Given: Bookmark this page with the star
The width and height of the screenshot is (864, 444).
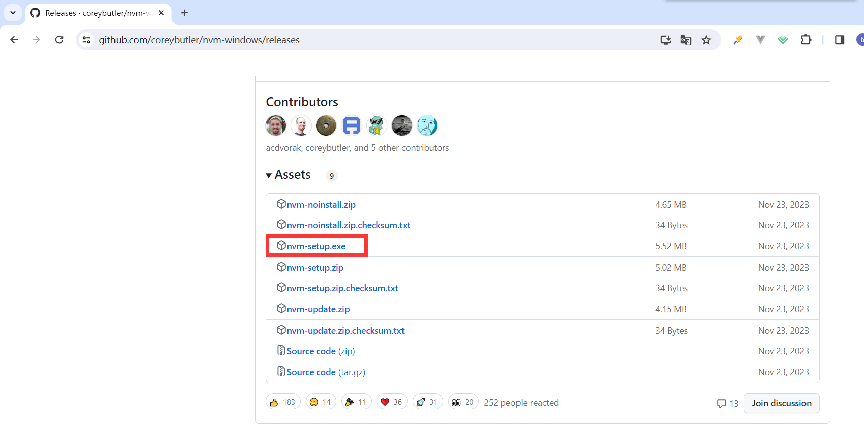Looking at the screenshot, I should (x=706, y=40).
